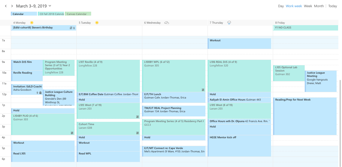342x167 pixels.
Task: Jump to Today
Action: (333, 6)
